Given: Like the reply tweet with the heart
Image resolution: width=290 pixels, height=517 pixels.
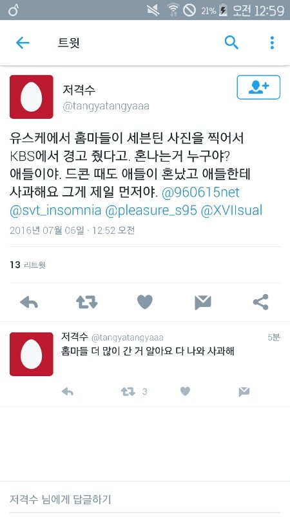Looking at the screenshot, I should pyautogui.click(x=186, y=392).
